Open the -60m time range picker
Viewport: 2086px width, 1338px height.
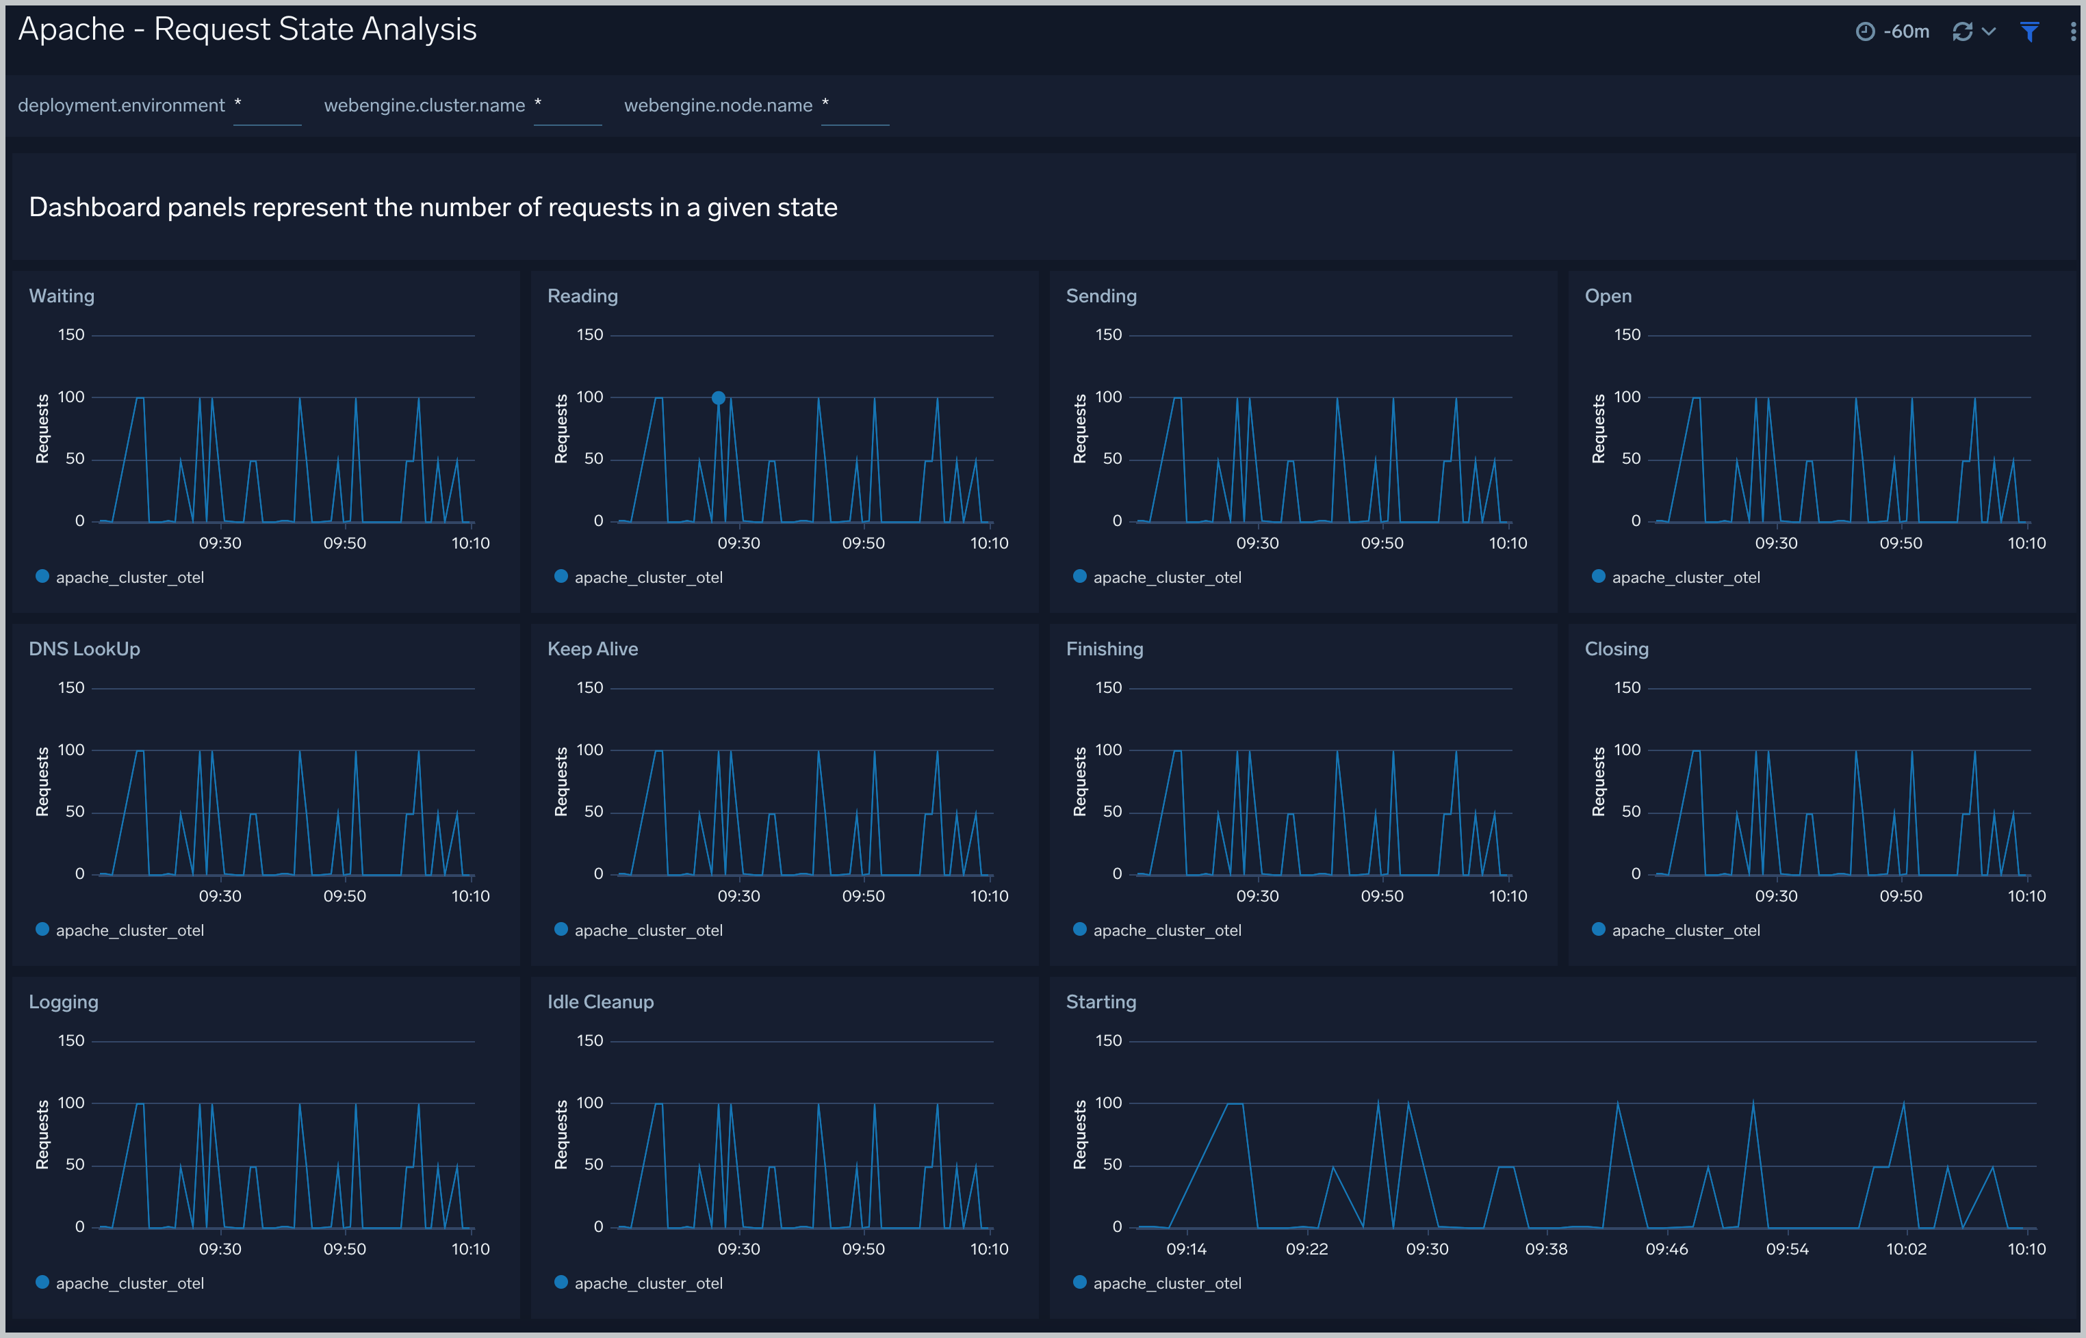click(x=1892, y=31)
